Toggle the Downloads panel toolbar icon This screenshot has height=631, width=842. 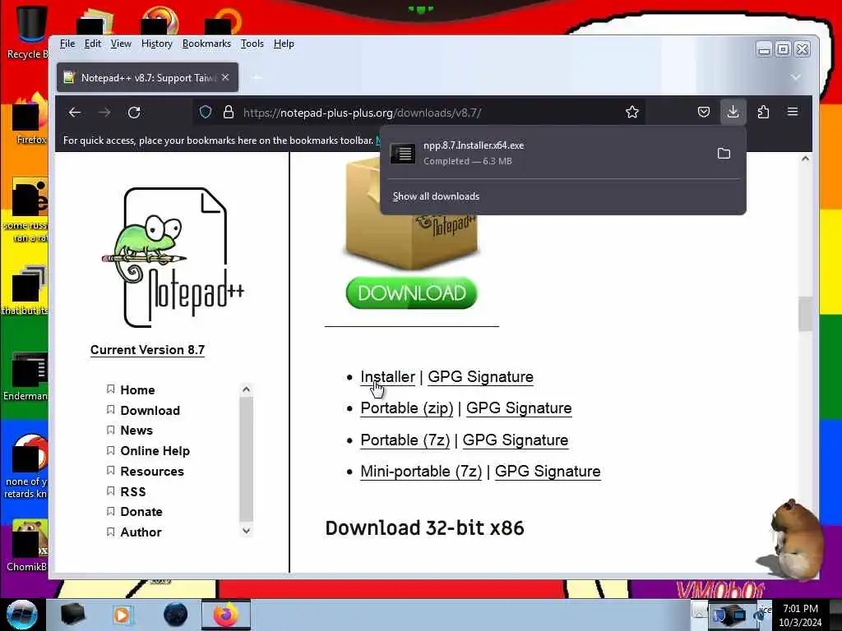(x=733, y=112)
